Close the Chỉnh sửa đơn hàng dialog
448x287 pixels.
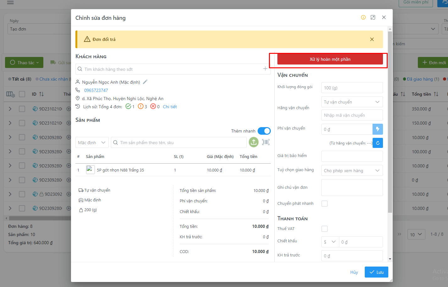tap(384, 17)
